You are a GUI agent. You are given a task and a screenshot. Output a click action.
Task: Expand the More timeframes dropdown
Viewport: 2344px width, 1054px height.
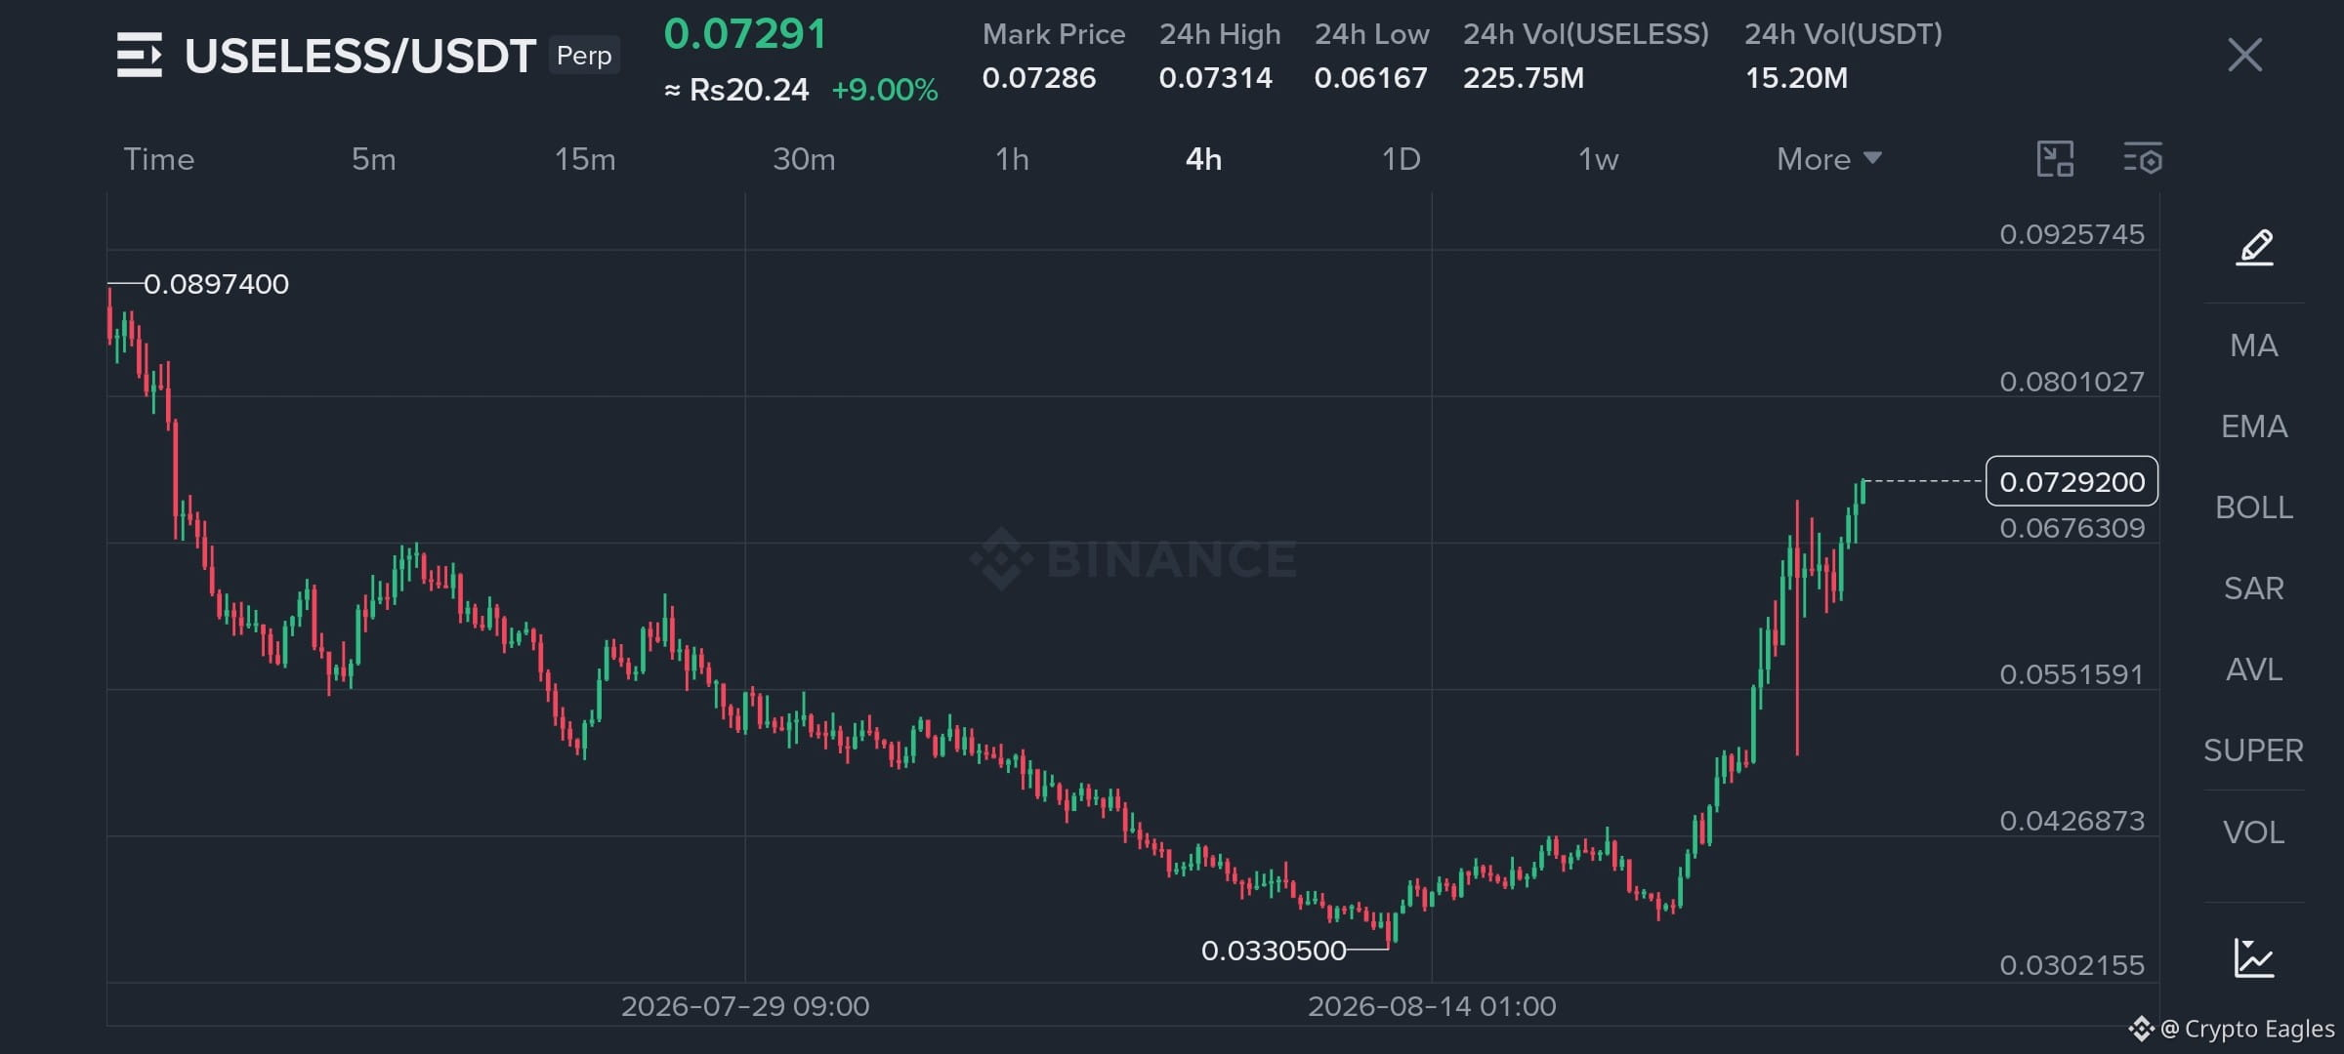1828,159
